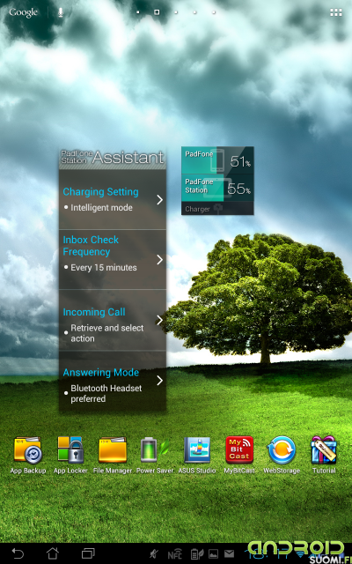Launch the ASUS Studio app

click(x=197, y=456)
